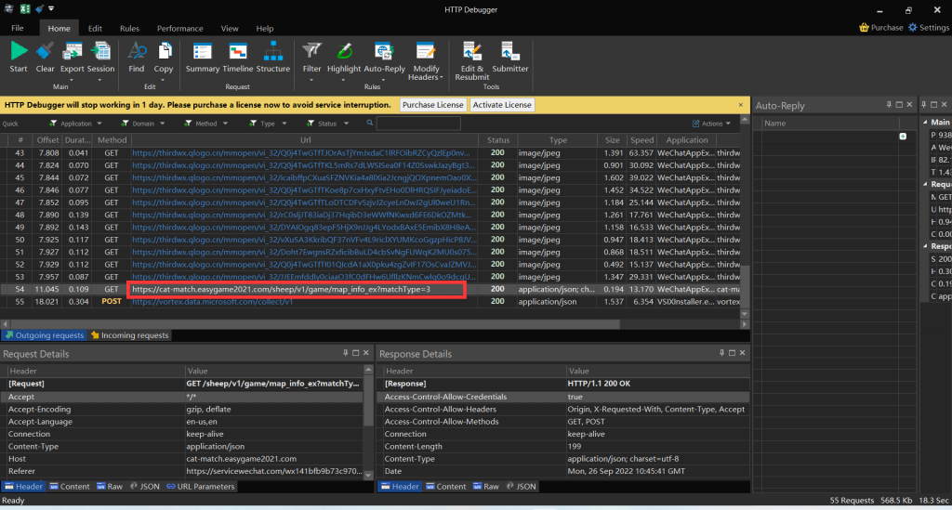Collapse the Main section in properties panel

click(x=924, y=123)
